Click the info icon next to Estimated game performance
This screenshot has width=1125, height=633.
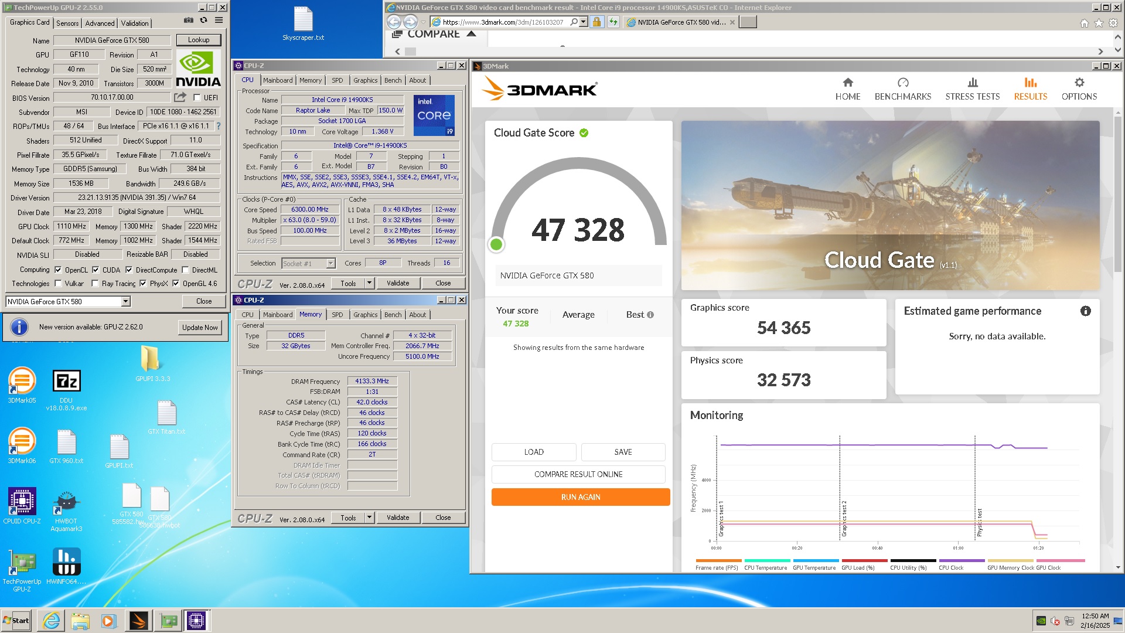1086,311
